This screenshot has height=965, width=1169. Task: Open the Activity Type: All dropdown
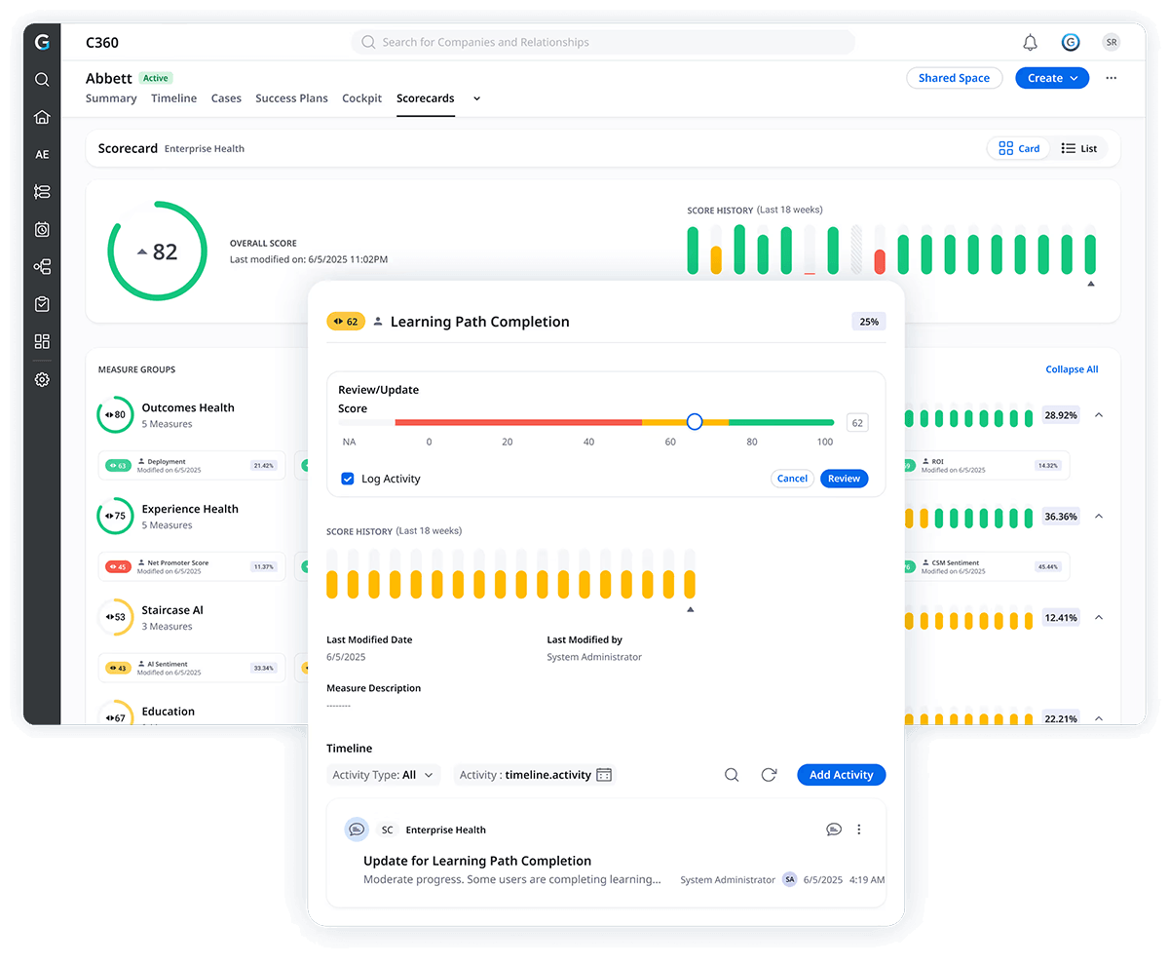383,775
